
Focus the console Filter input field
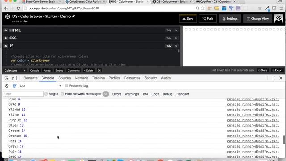[23, 94]
